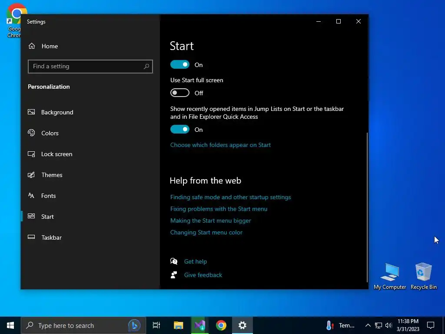This screenshot has width=445, height=334.
Task: Open the notification center icon
Action: pos(431,325)
